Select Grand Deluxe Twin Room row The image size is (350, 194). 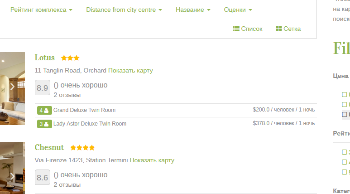[x=84, y=110]
